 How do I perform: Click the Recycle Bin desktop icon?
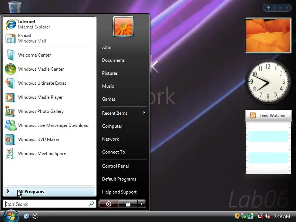pos(15,7)
